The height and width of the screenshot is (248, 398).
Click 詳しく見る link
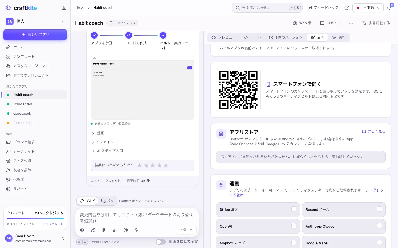click(374, 131)
